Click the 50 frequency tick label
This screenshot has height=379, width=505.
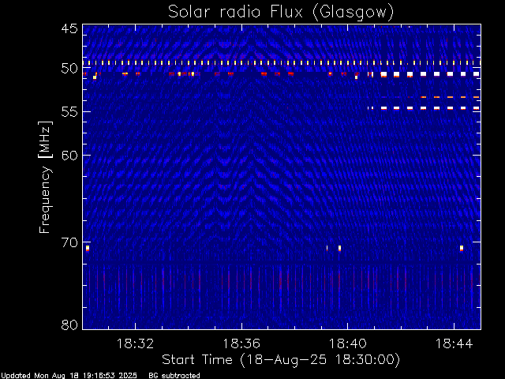point(69,68)
